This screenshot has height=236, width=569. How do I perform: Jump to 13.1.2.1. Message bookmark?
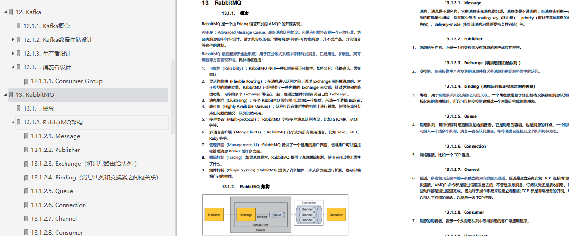tap(56, 136)
